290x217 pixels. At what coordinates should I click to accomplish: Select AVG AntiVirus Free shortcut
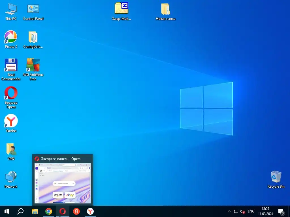[33, 70]
